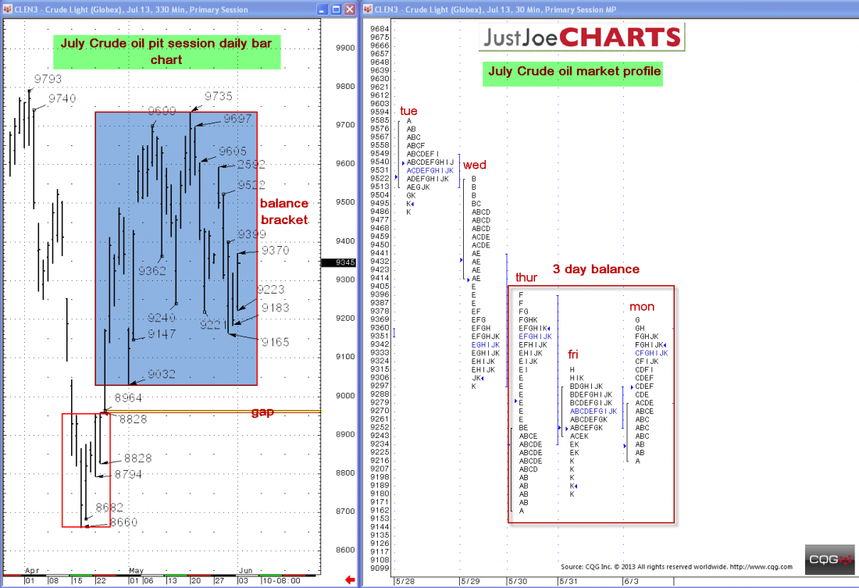Select the 5/28 date on profile axis
859x588 pixels.
[404, 581]
